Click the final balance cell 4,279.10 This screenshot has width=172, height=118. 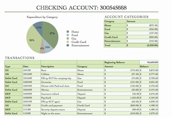click(x=149, y=113)
